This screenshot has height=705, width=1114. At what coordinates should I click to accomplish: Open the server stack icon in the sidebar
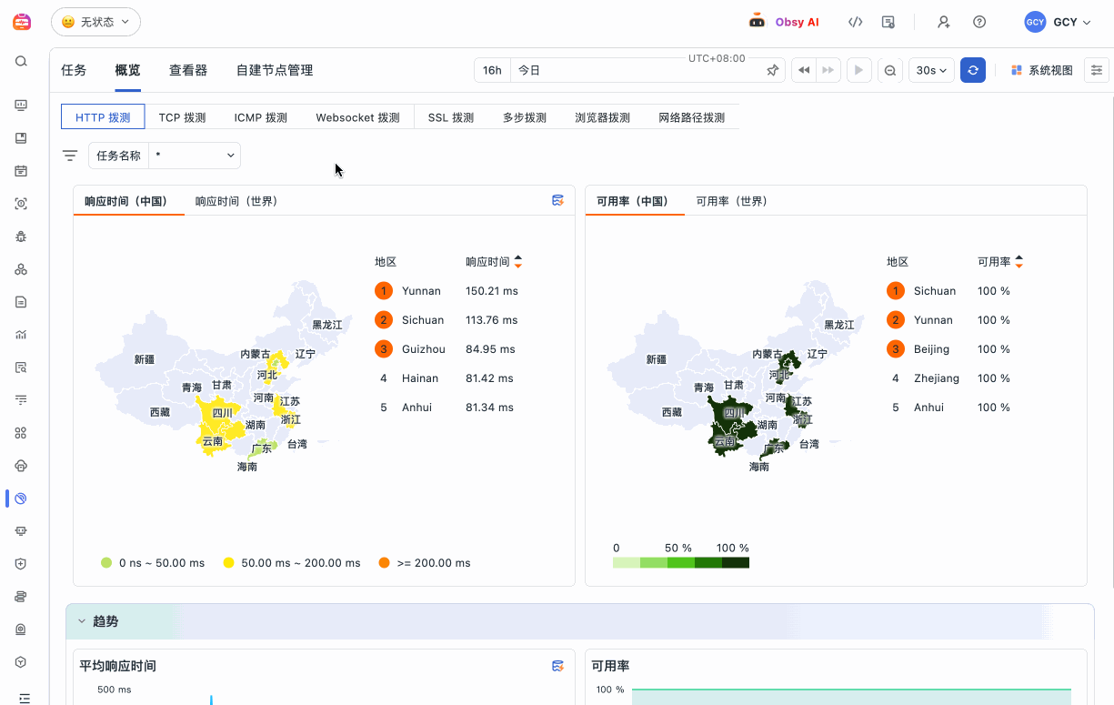click(21, 597)
